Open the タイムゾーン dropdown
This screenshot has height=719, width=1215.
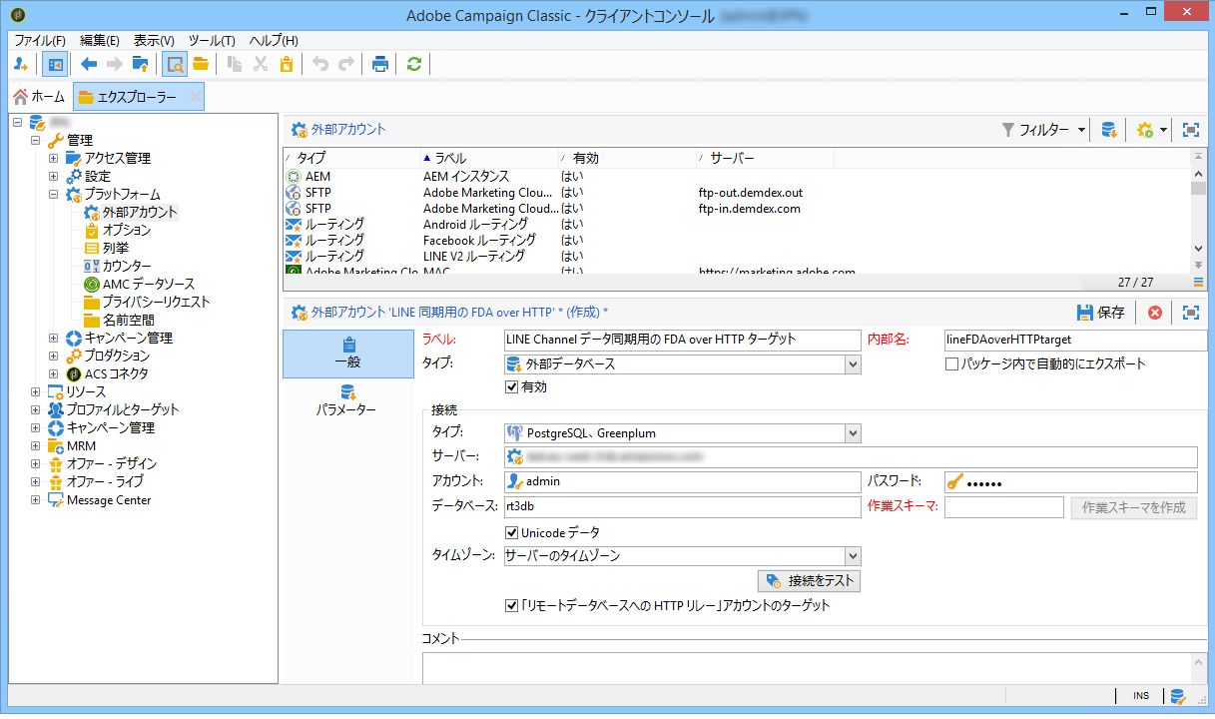pyautogui.click(x=852, y=556)
